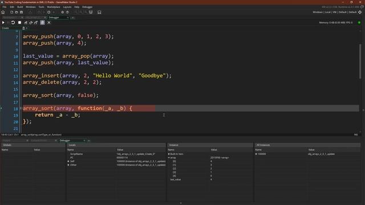Open the Layouts menu
Viewport: 365px width, 205px height.
point(67,7)
